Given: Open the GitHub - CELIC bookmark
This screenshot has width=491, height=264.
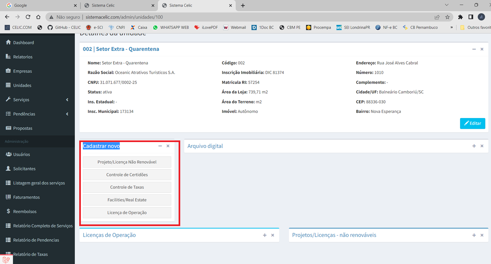Looking at the screenshot, I should click(x=64, y=28).
